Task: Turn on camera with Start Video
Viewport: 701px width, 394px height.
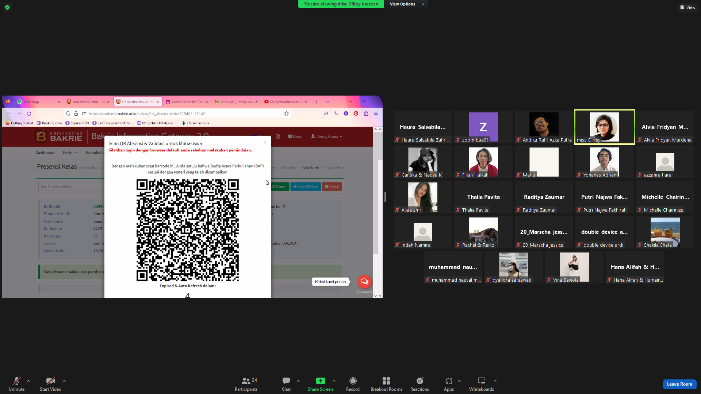Action: [50, 384]
